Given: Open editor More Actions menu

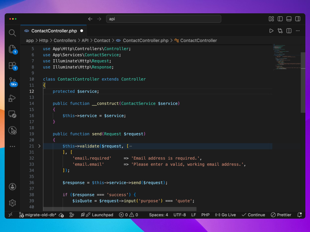Looking at the screenshot, I should coord(298,31).
